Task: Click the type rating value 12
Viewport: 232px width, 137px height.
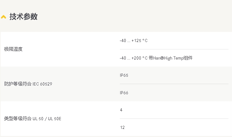Action: coord(122,128)
